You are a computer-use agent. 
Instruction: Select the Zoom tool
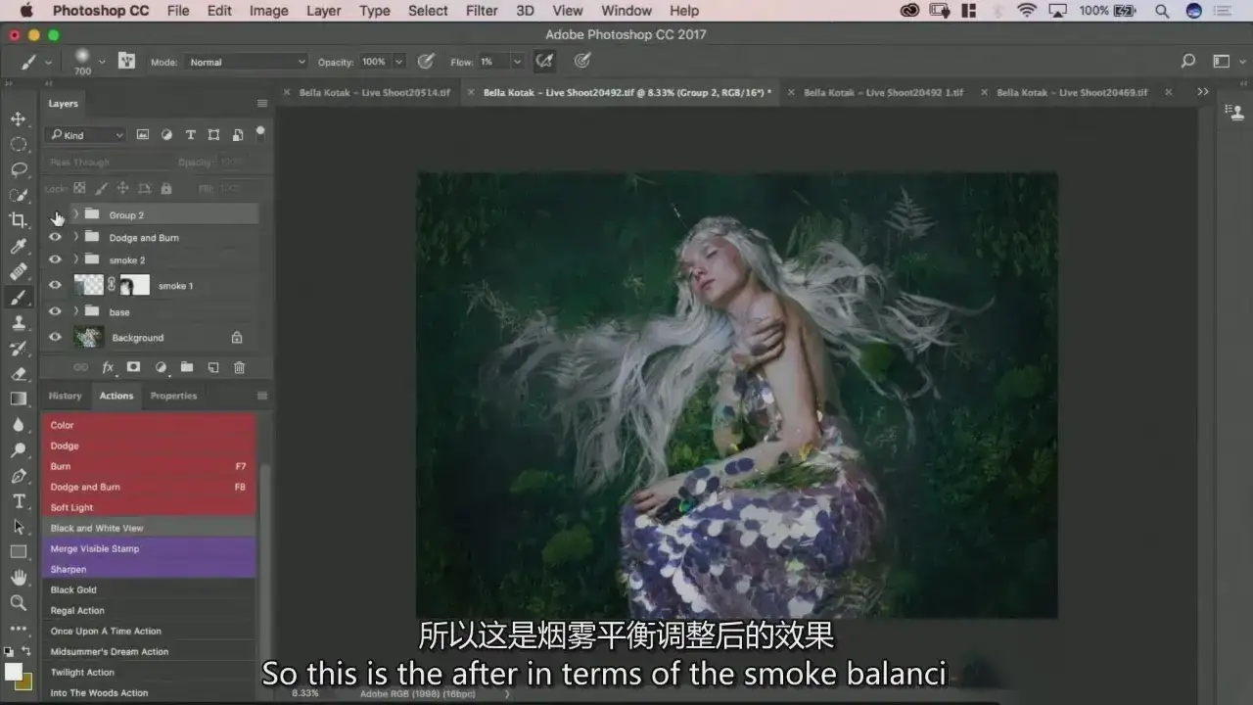(x=18, y=603)
